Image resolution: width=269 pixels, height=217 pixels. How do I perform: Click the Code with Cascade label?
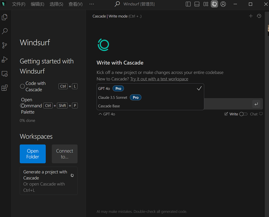[35, 86]
